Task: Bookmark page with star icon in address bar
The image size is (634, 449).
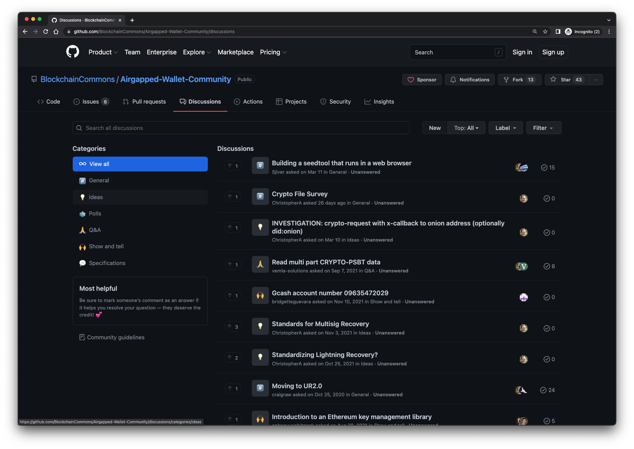Action: tap(545, 32)
